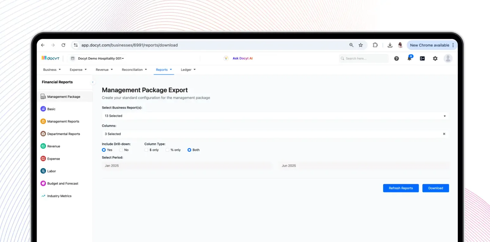Click the browser forward arrow
The width and height of the screenshot is (490, 242).
point(53,45)
